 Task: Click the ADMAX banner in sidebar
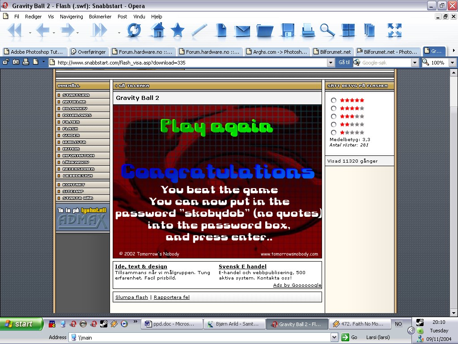point(83,218)
